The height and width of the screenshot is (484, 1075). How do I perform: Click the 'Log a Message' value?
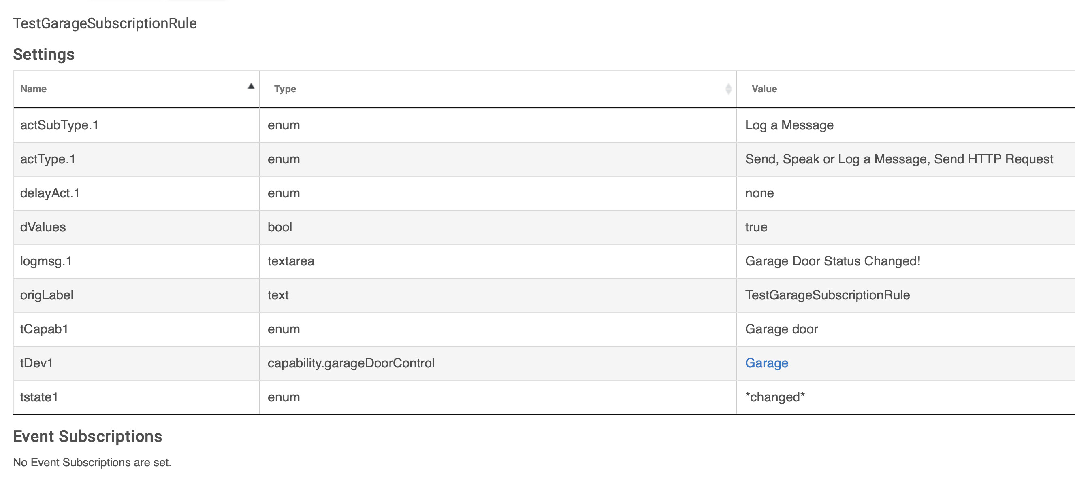(x=789, y=125)
